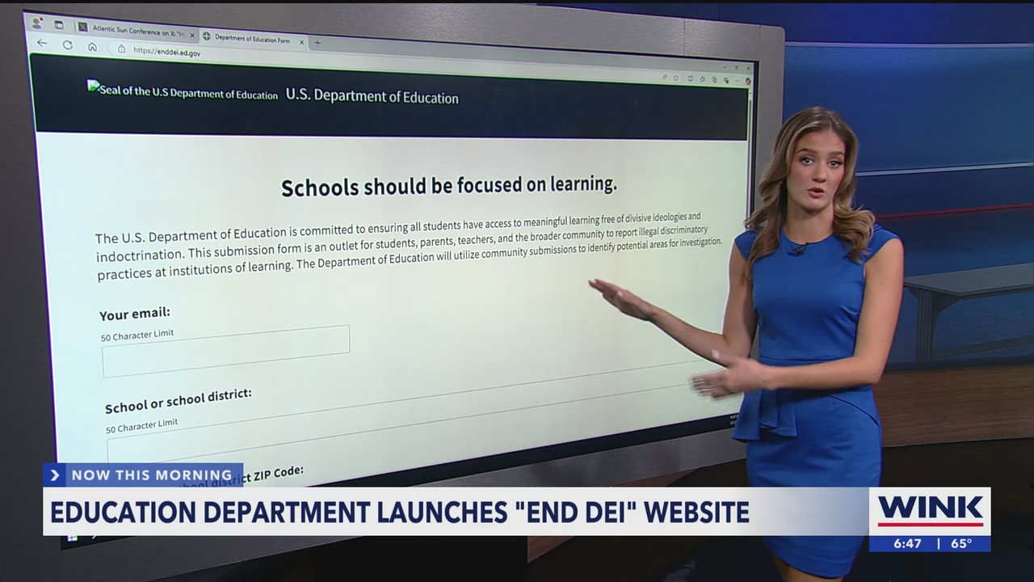Close the Atlantic Sun Conference tab

point(192,36)
